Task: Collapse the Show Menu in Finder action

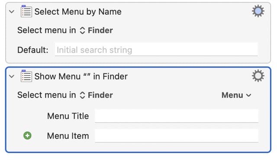Action: click(12, 76)
